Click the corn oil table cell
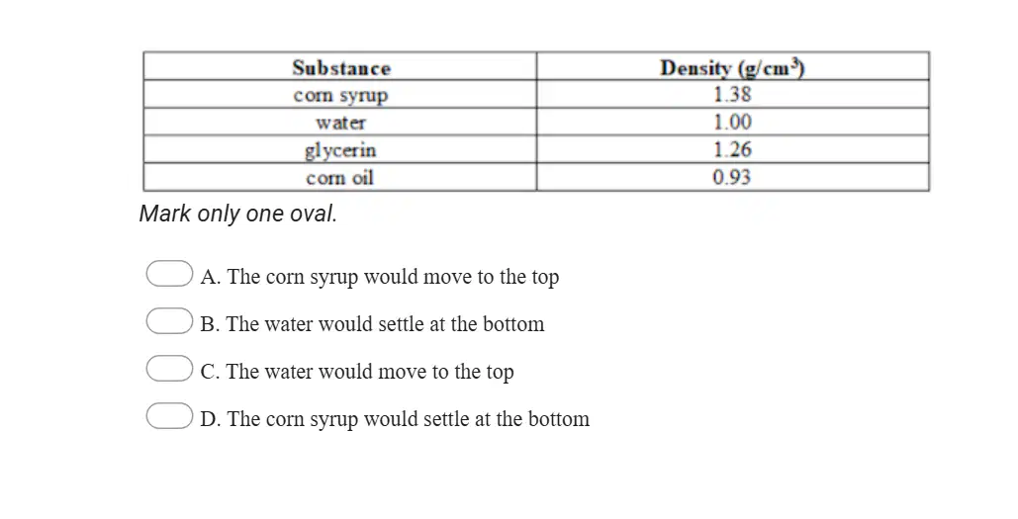 (341, 177)
